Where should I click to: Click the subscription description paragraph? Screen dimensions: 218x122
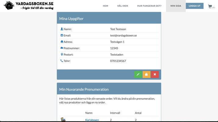(107, 100)
